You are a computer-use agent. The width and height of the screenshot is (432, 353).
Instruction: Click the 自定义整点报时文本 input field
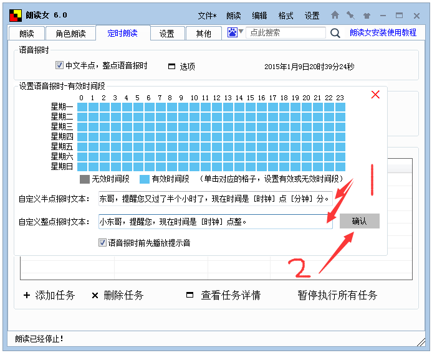pos(216,222)
